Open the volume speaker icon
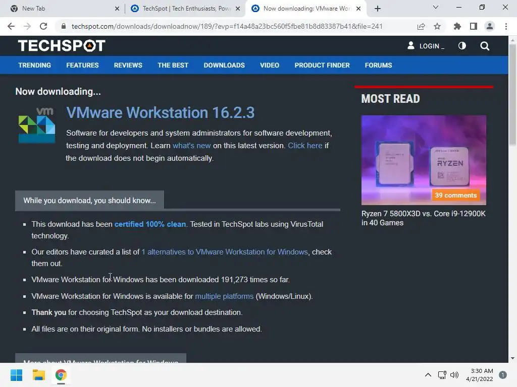The width and height of the screenshot is (517, 387). click(x=454, y=375)
